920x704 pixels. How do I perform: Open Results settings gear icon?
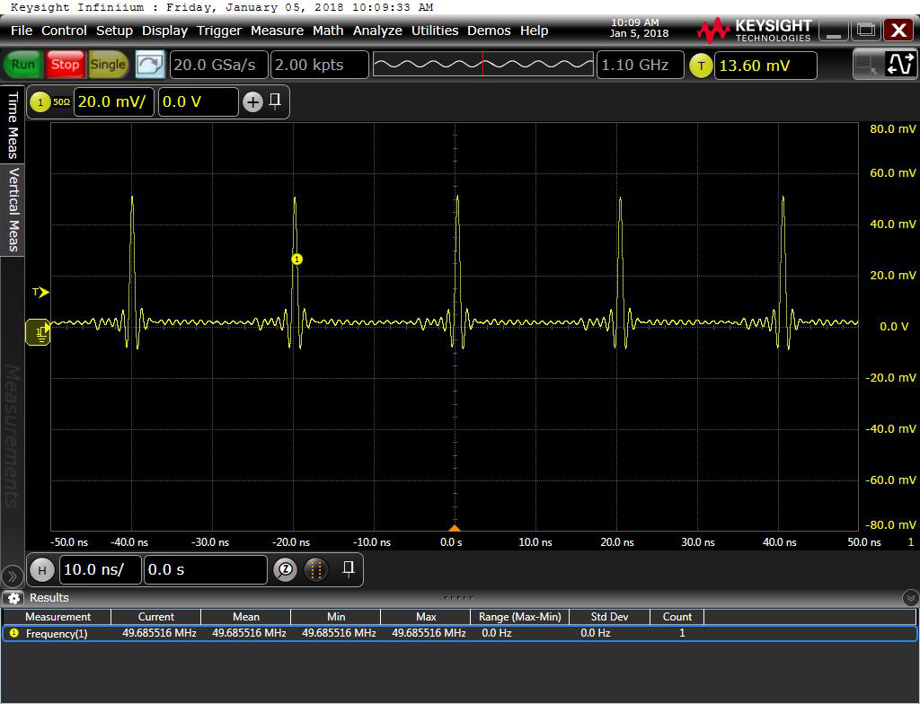point(13,598)
